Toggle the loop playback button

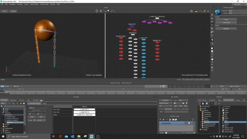[207, 86]
